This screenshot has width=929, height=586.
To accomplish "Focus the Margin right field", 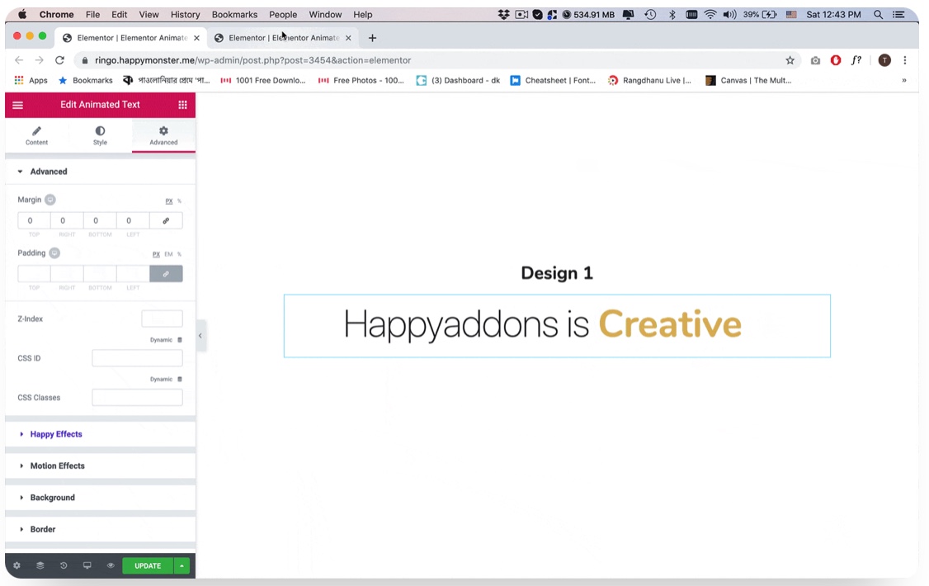I will tap(67, 220).
